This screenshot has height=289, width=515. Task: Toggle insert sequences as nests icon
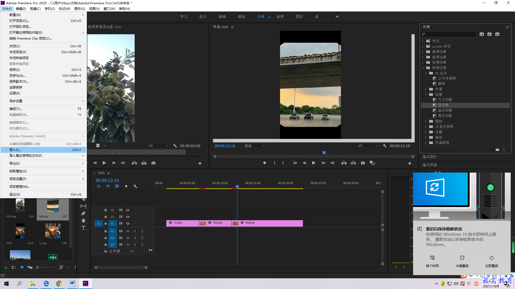pyautogui.click(x=99, y=186)
